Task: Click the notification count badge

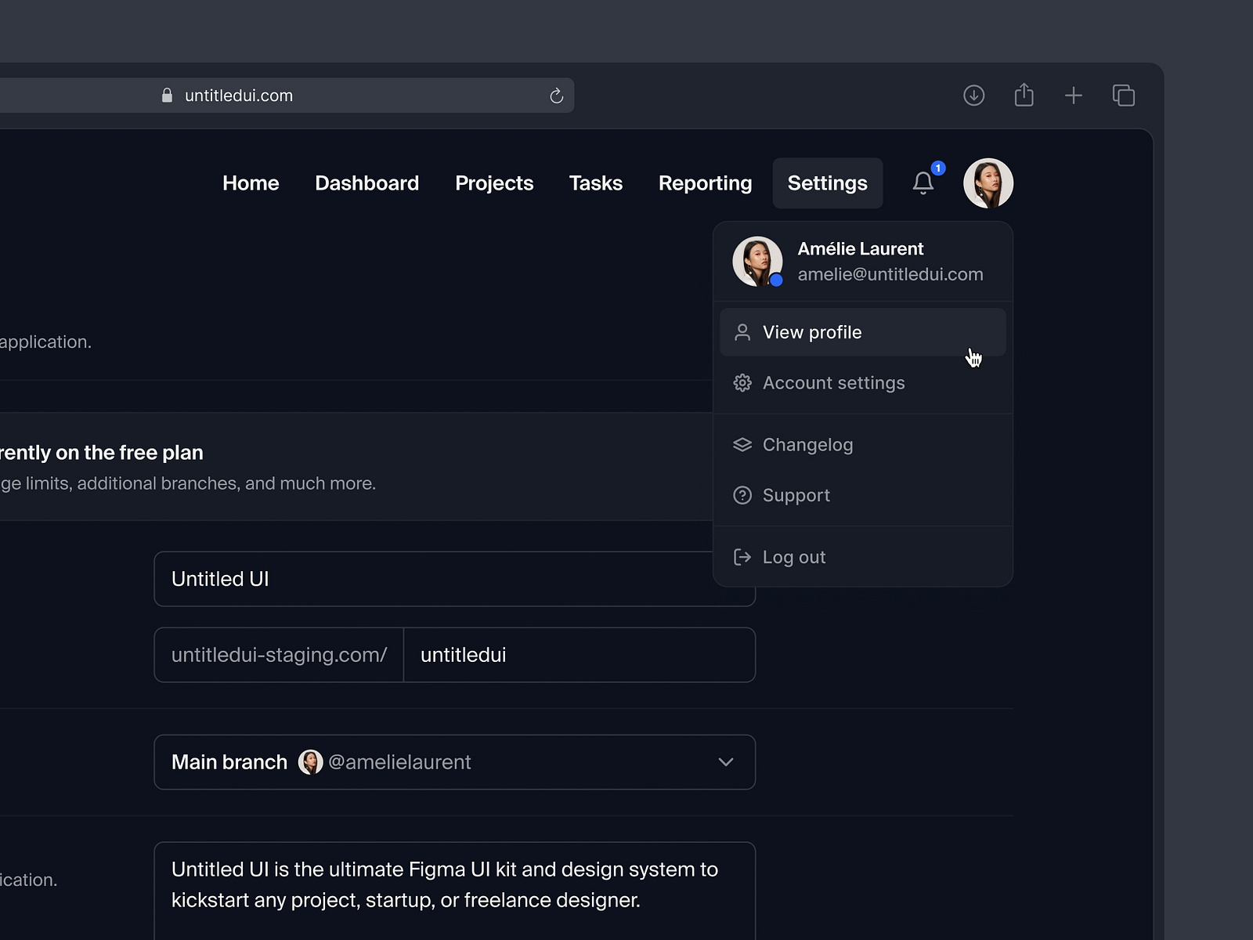Action: (x=937, y=167)
